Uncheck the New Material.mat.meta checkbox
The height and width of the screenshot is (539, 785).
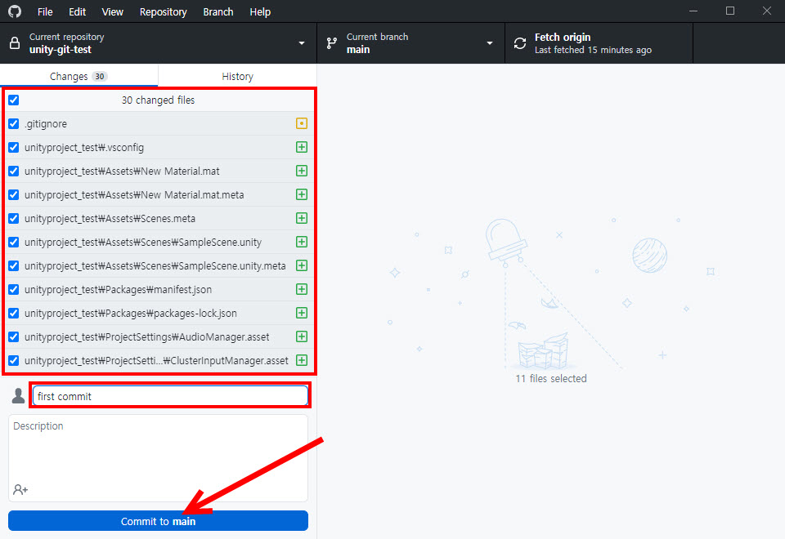[14, 194]
